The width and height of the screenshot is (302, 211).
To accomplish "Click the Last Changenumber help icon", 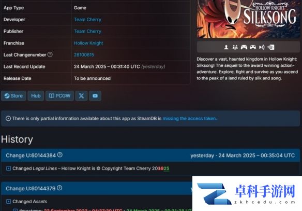I will pyautogui.click(x=50, y=54).
